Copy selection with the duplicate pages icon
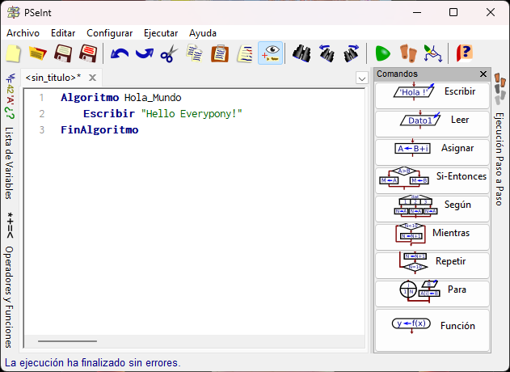The height and width of the screenshot is (372, 510). coord(195,53)
